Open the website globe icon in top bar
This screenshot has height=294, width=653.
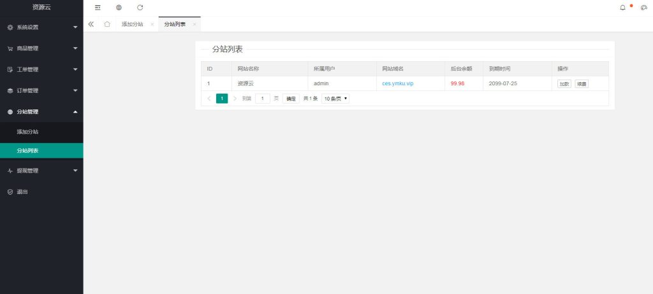[x=119, y=8]
